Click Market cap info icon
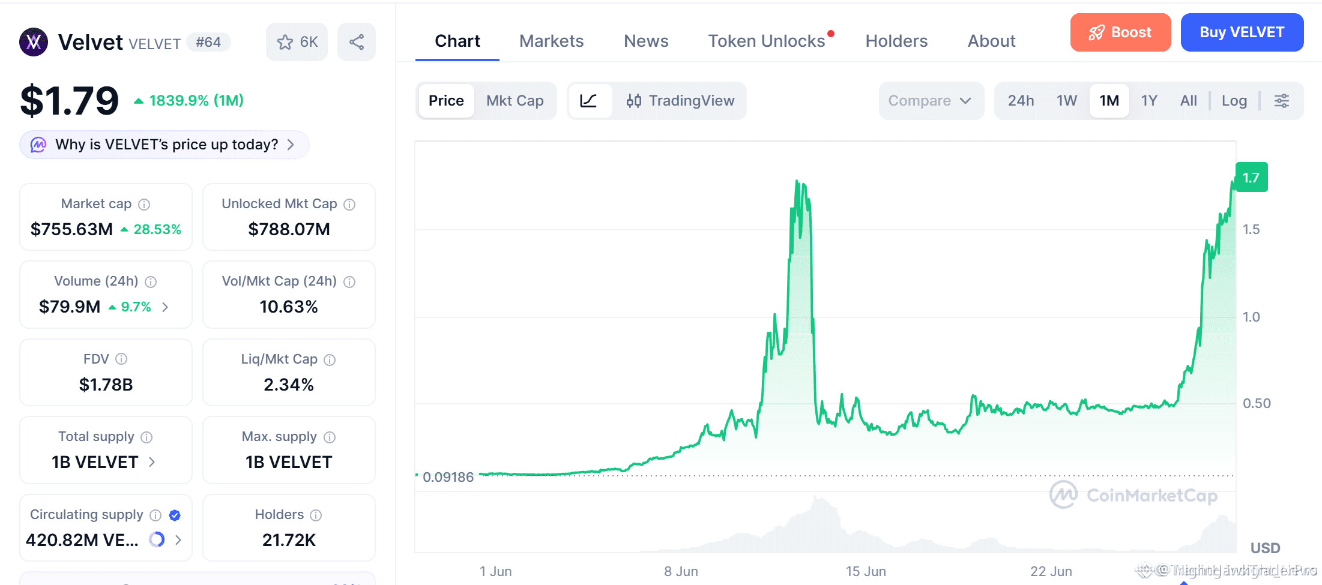The height and width of the screenshot is (585, 1322). click(144, 205)
